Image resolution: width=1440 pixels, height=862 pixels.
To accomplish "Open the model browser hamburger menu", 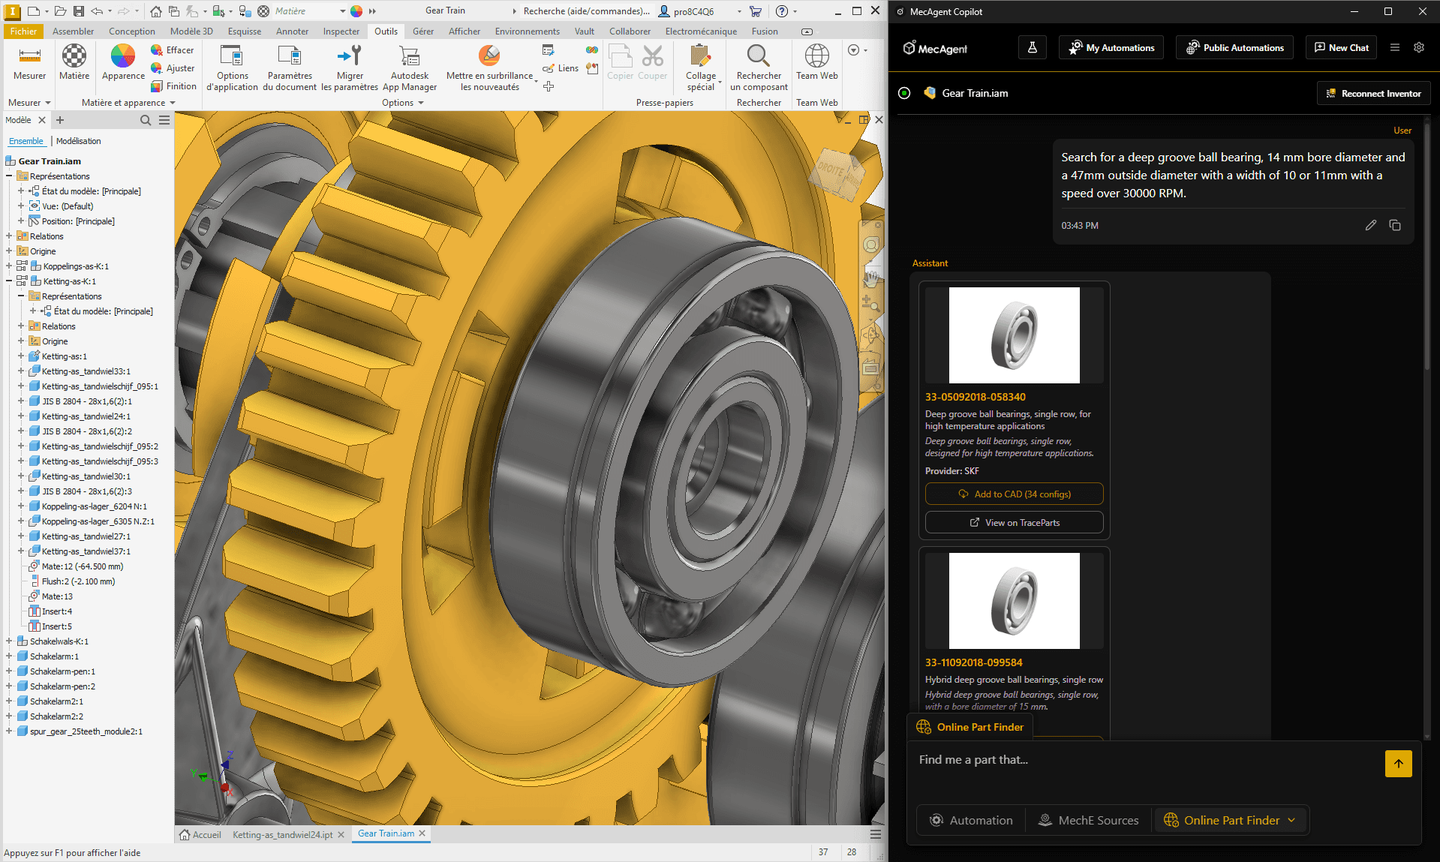I will [x=164, y=120].
